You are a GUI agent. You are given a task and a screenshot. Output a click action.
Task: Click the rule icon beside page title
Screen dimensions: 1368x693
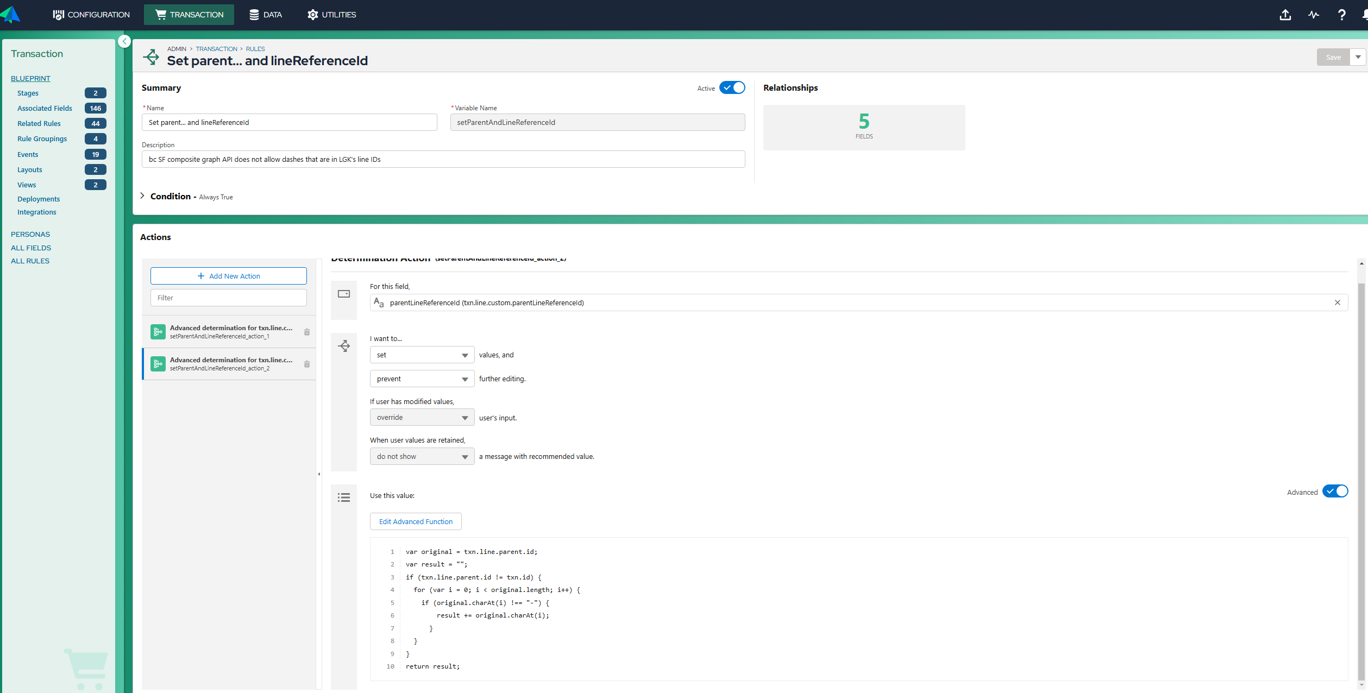pyautogui.click(x=151, y=56)
